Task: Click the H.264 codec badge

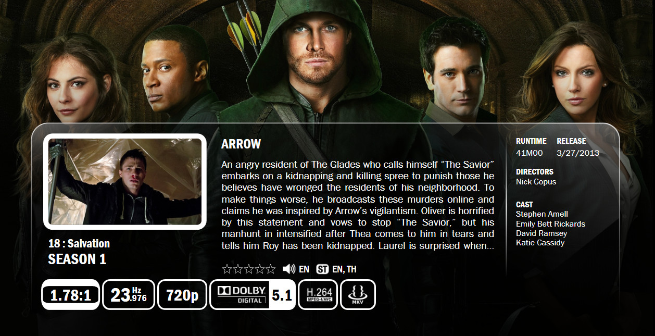Action: pyautogui.click(x=318, y=295)
